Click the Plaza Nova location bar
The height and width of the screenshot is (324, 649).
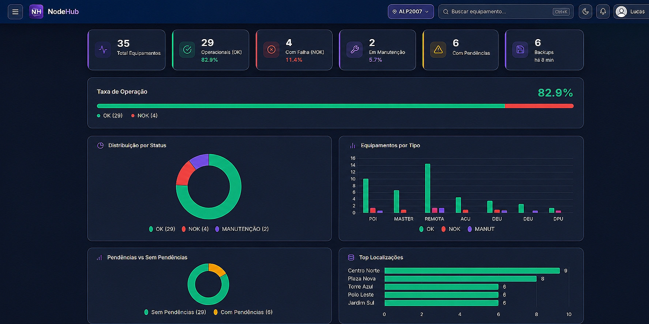(x=461, y=279)
